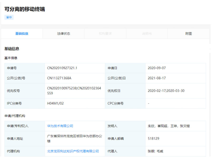
Task: Click publication number CN113271368A
Action: pos(59,78)
